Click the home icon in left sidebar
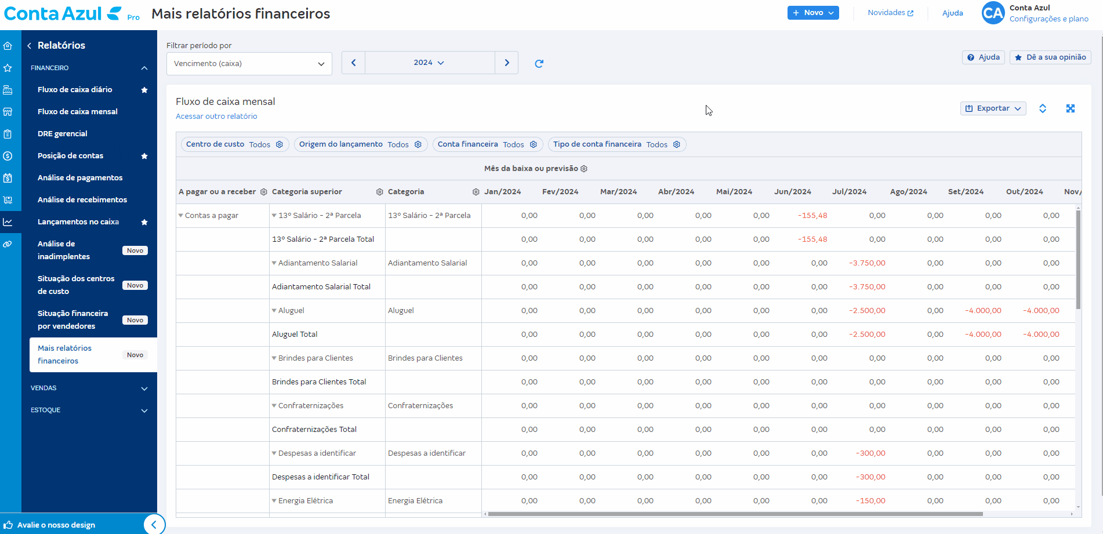Viewport: 1103px width, 534px height. (x=8, y=46)
